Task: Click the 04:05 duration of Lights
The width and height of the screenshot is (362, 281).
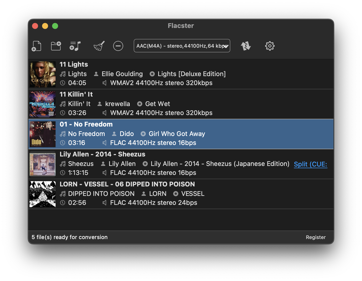Action: (77, 83)
